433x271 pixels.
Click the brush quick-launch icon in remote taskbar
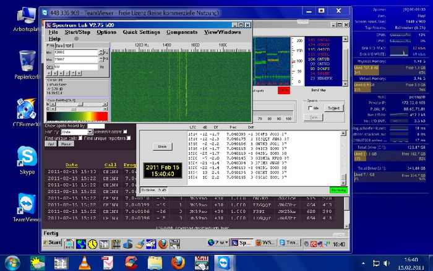coord(139,244)
